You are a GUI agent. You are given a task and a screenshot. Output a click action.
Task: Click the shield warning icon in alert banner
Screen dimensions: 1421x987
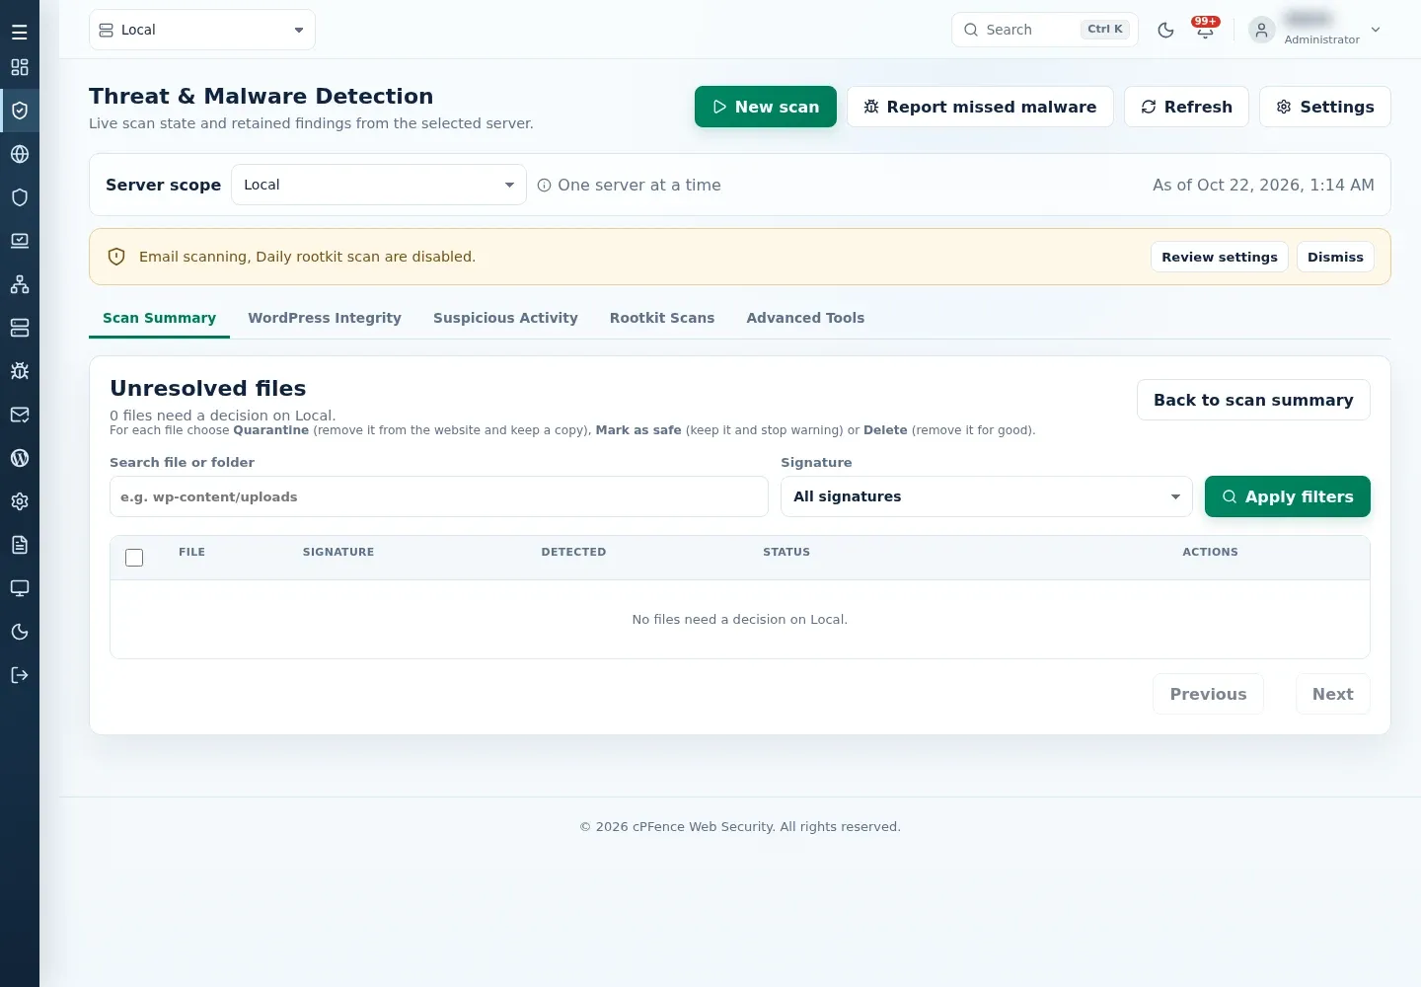[116, 257]
